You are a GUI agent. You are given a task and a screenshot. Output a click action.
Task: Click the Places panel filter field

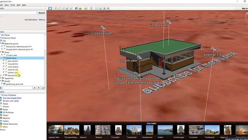point(17,88)
